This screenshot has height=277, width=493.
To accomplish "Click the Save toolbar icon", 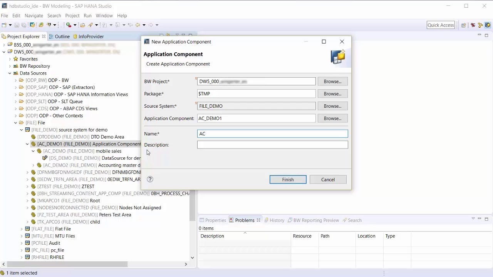I will coord(17,25).
